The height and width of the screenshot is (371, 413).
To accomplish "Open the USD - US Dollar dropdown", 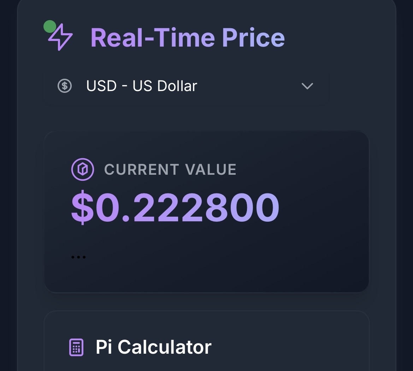I will [x=186, y=86].
